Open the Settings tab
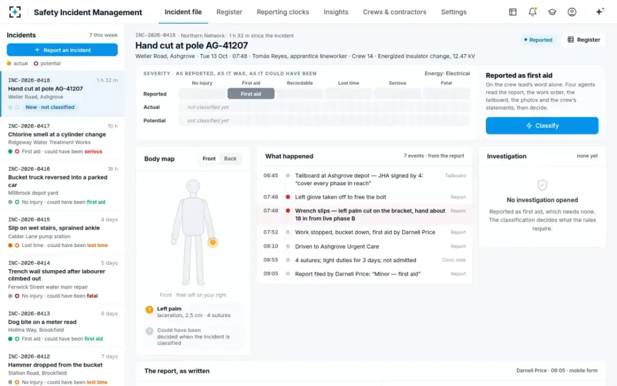 [454, 12]
